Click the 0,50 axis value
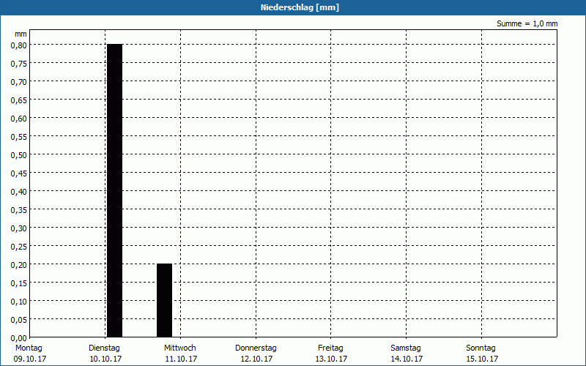The width and height of the screenshot is (586, 366). pos(19,155)
